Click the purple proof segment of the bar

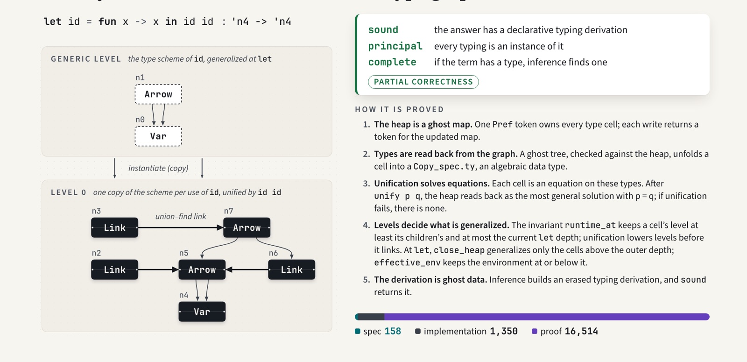547,317
